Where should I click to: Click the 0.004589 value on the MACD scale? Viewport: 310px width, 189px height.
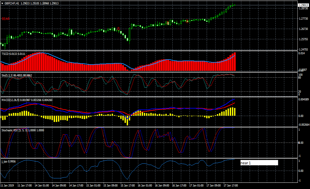(x=303, y=100)
